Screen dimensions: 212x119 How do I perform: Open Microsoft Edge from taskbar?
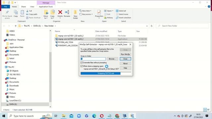coord(94,116)
